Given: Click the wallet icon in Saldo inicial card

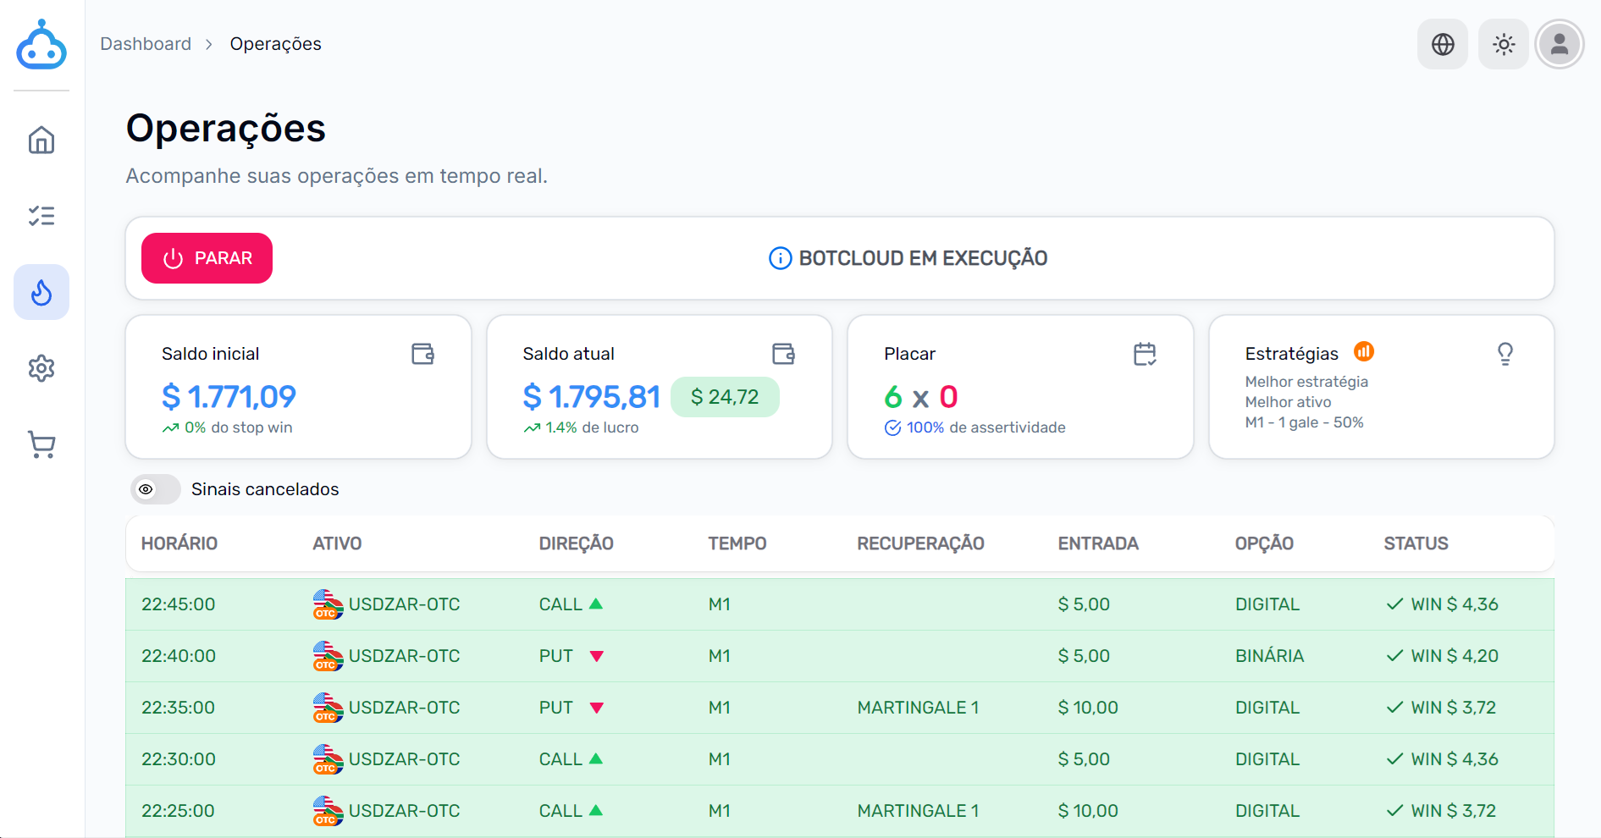Looking at the screenshot, I should (422, 354).
